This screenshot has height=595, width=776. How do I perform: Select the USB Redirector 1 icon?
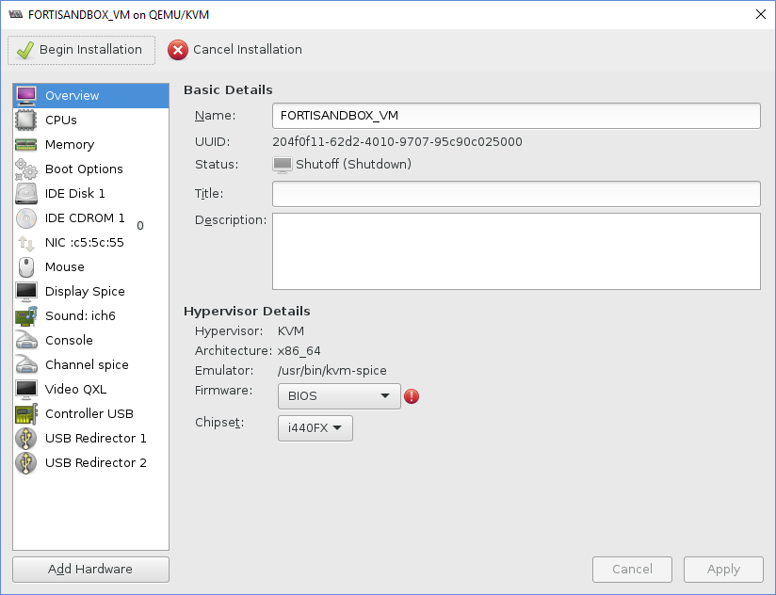point(26,438)
